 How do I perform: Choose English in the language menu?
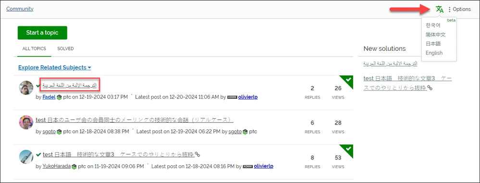click(434, 53)
